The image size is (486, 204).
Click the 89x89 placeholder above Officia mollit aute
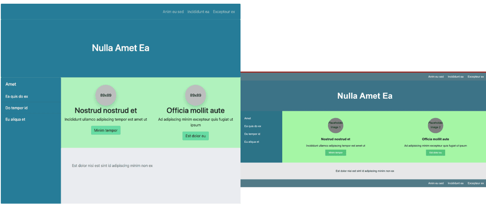coord(195,95)
